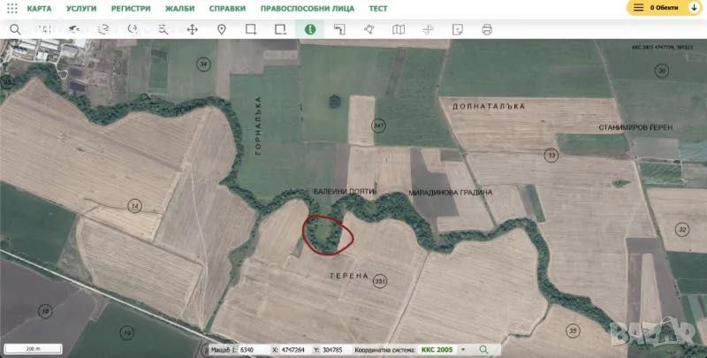The image size is (707, 358).
Task: Select the zoom list magnifier tool
Action: pyautogui.click(x=163, y=30)
